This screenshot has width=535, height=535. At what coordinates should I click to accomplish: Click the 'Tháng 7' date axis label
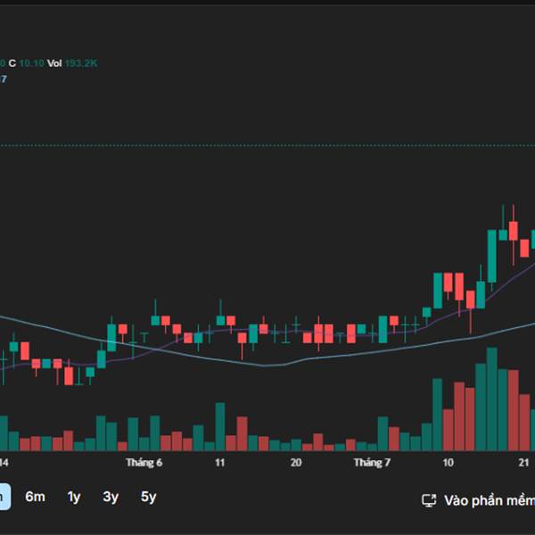[x=372, y=463]
